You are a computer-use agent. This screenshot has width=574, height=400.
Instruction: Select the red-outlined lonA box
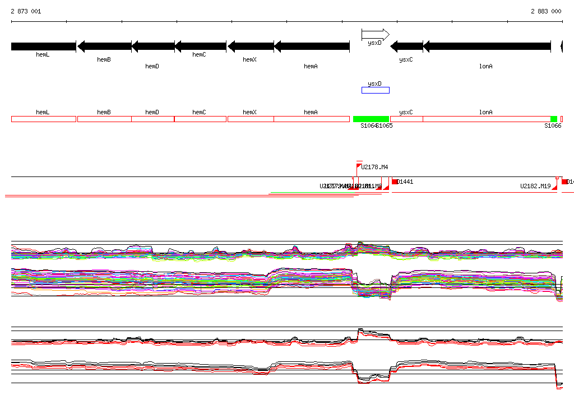point(487,119)
